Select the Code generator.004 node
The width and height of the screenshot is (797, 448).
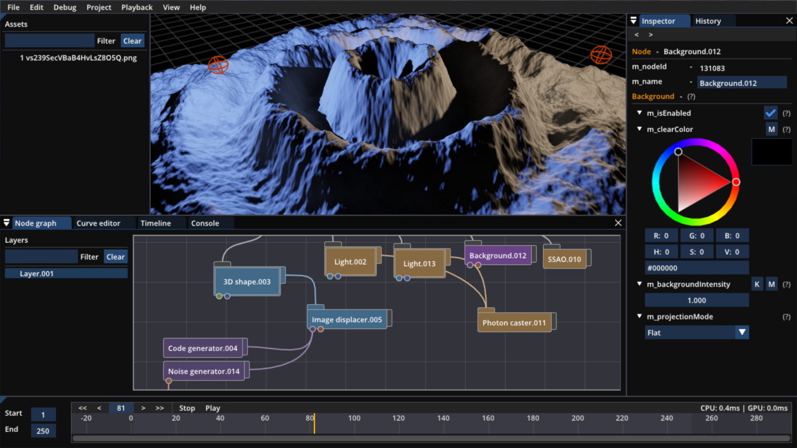tap(203, 348)
